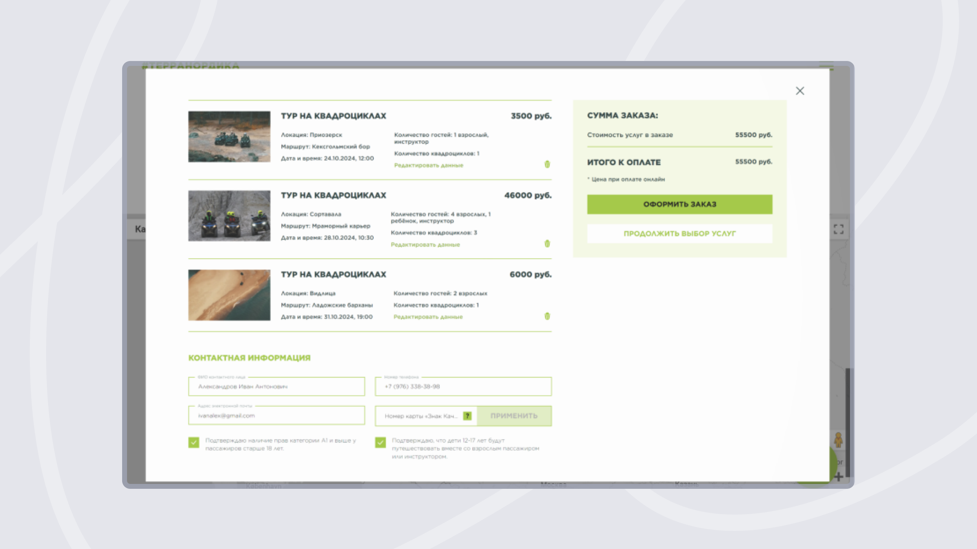Open the hamburger menu at top right
977x549 pixels.
826,67
